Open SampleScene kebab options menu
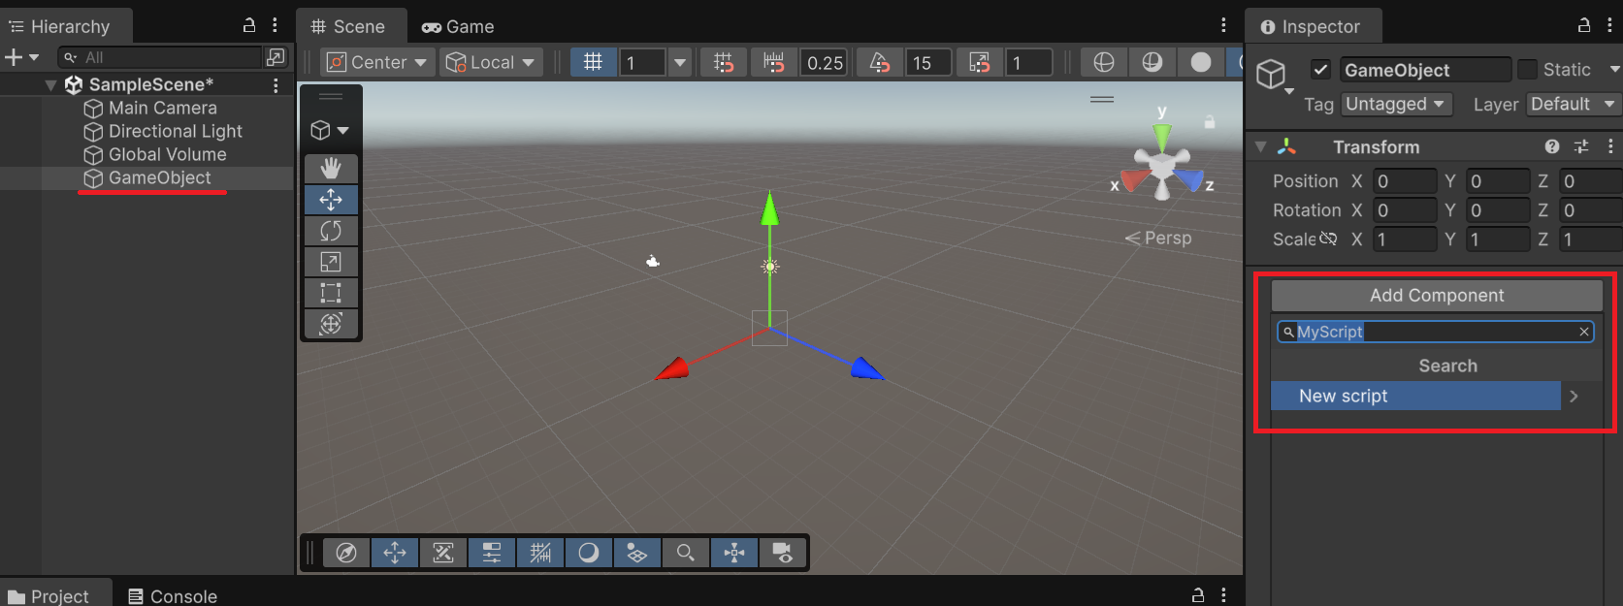 (276, 85)
